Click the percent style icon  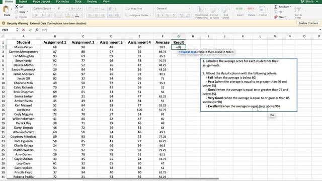(x=168, y=15)
